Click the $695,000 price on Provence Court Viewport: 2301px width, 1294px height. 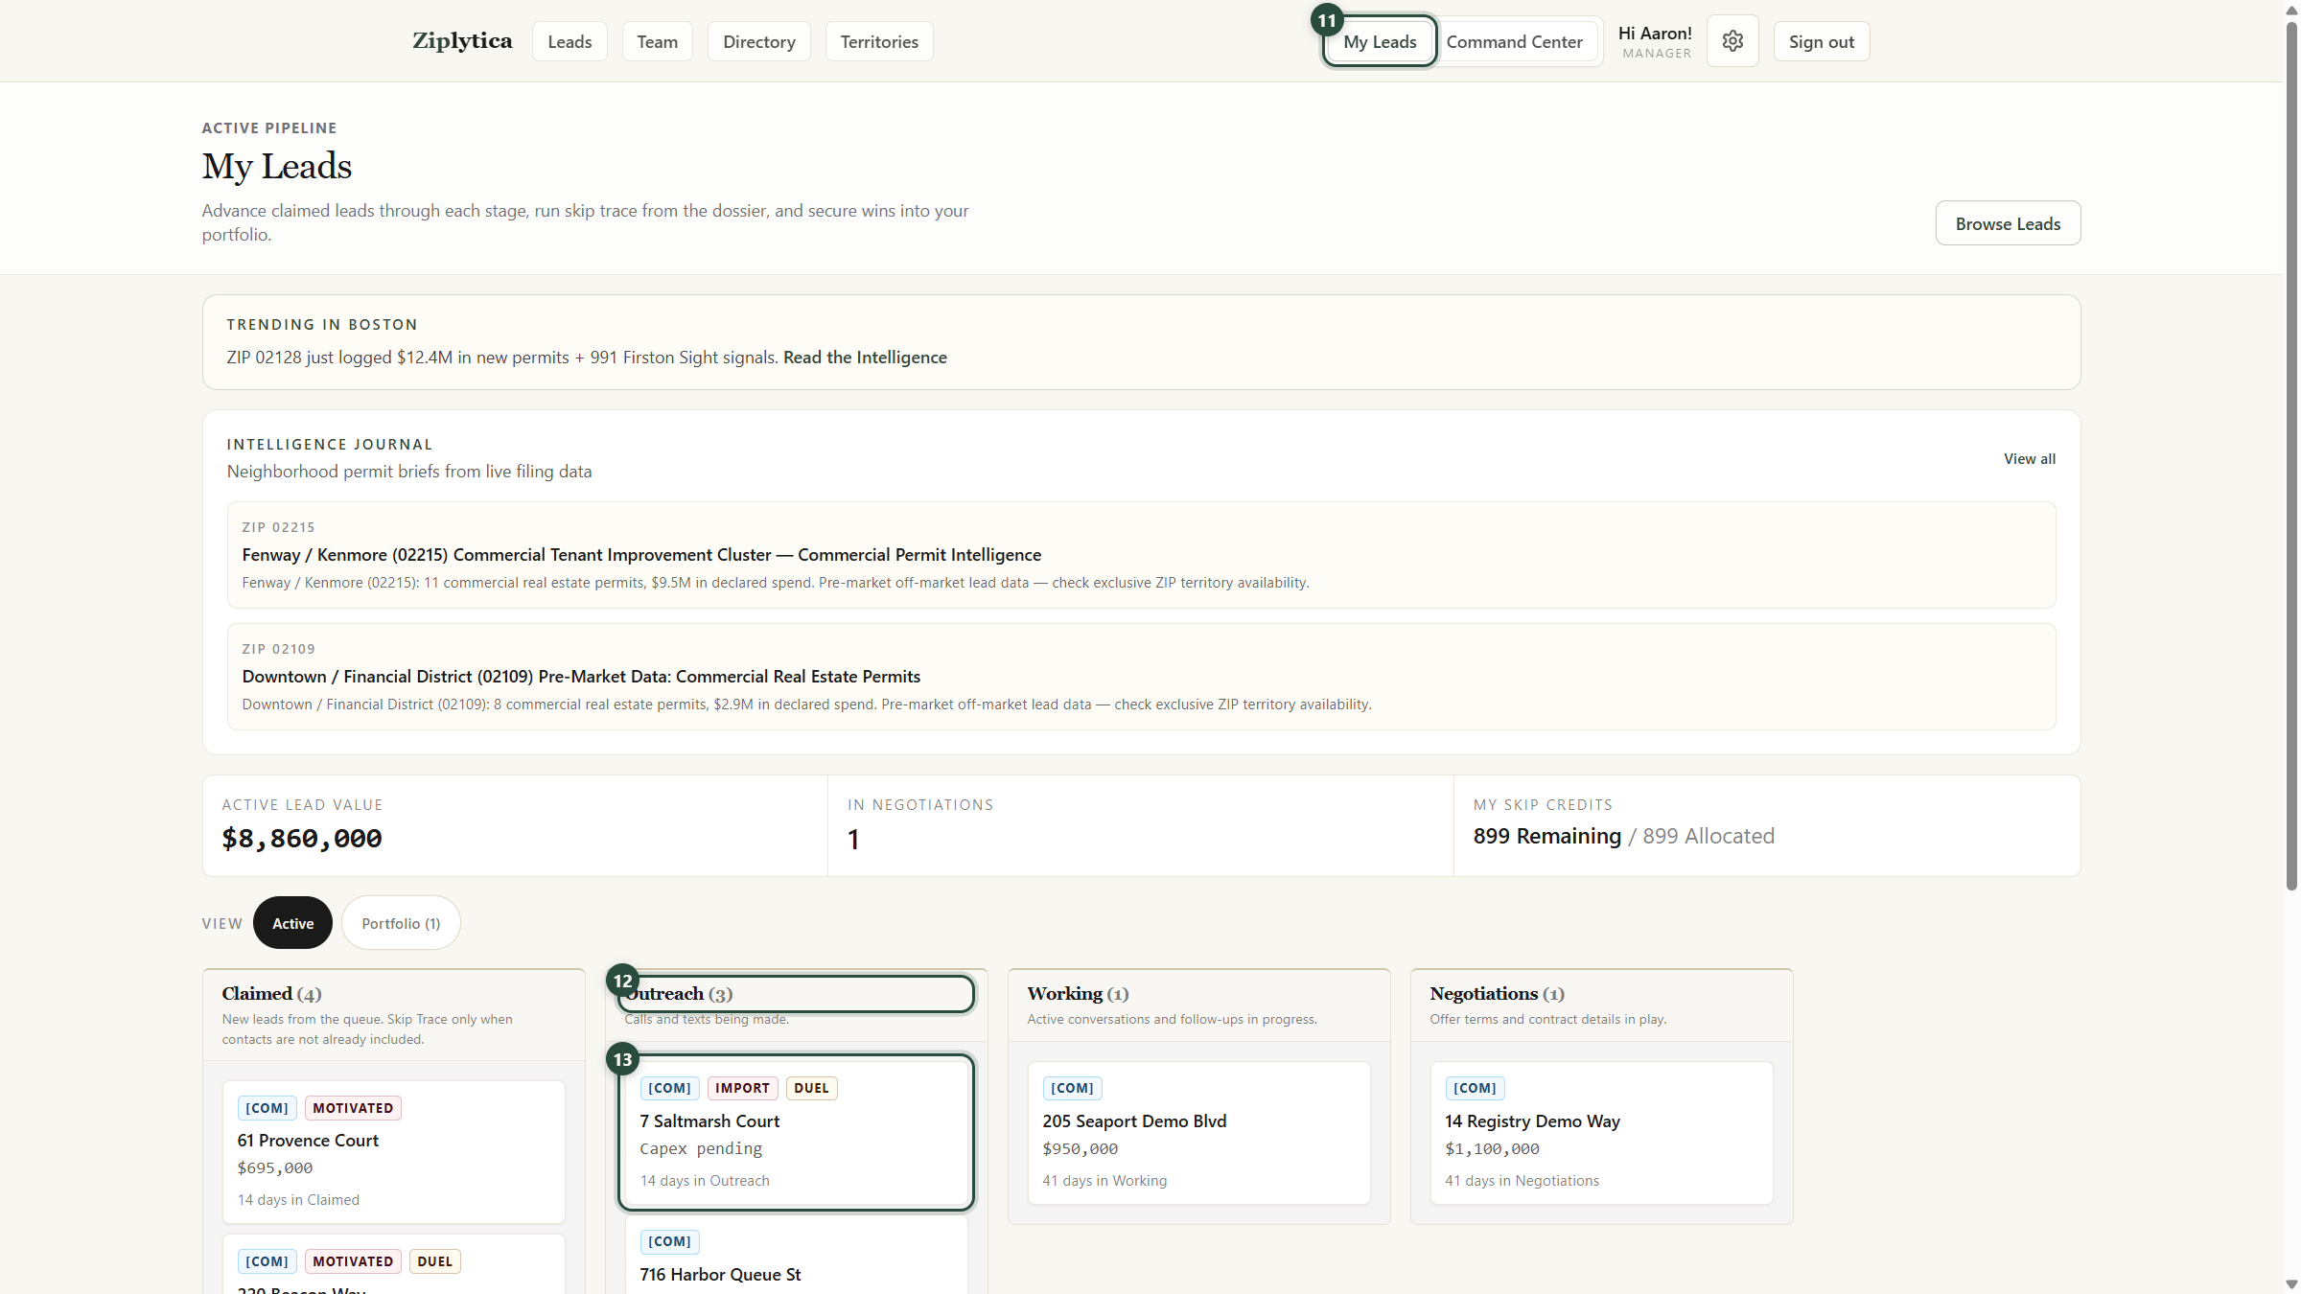[275, 1167]
